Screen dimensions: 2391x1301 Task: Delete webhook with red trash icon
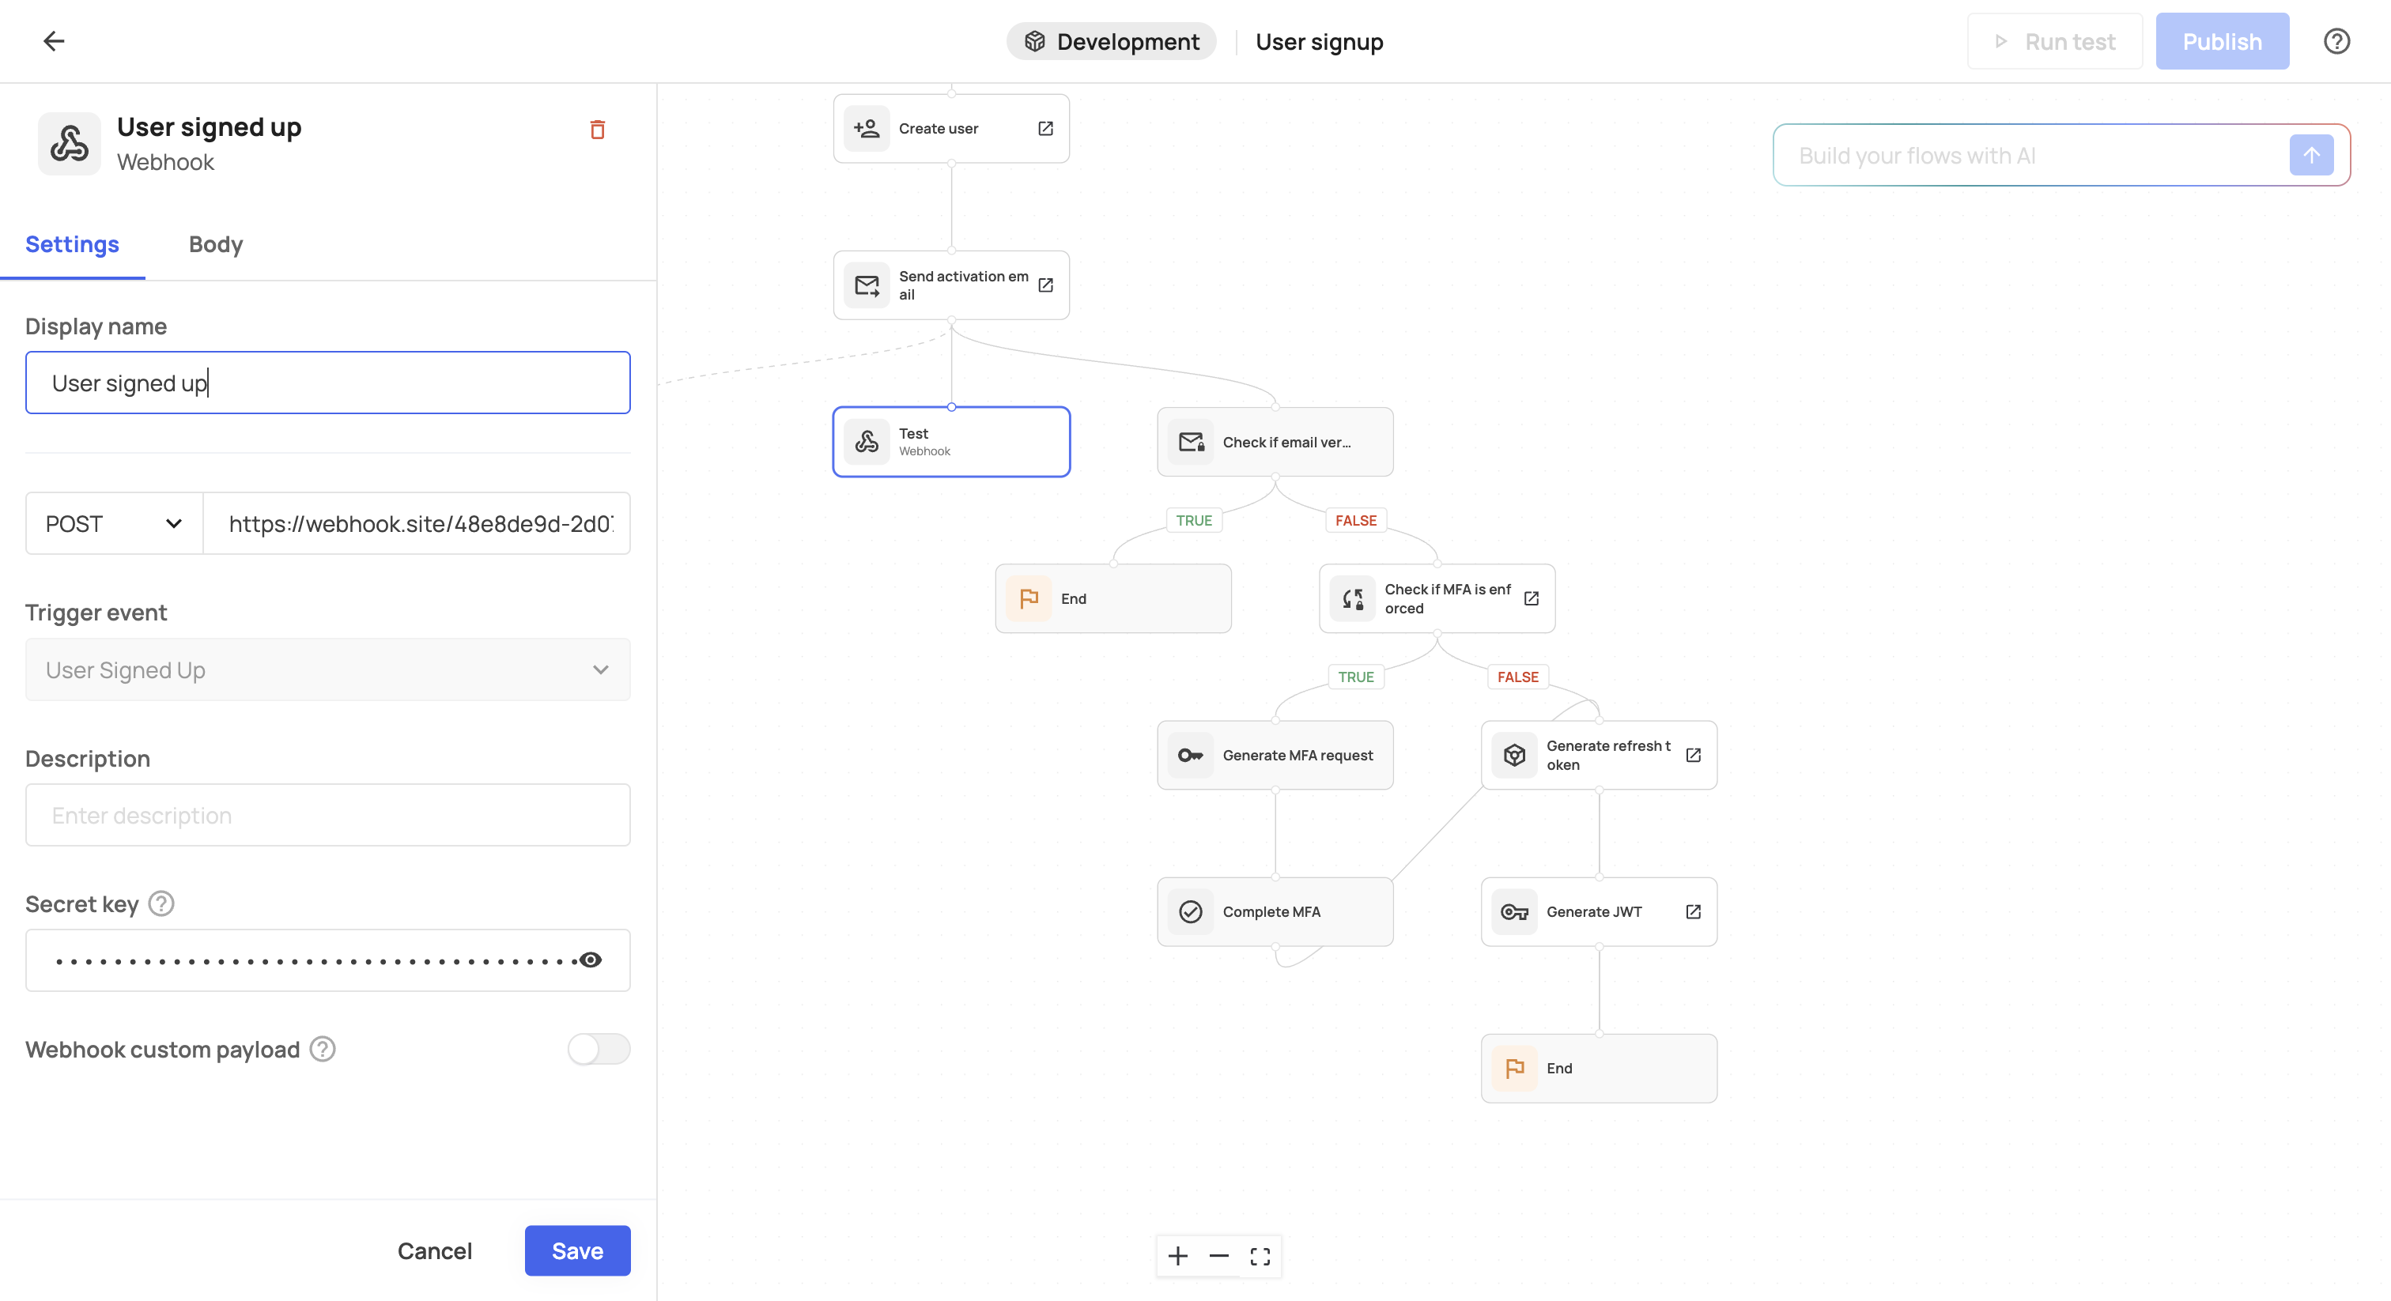[597, 130]
